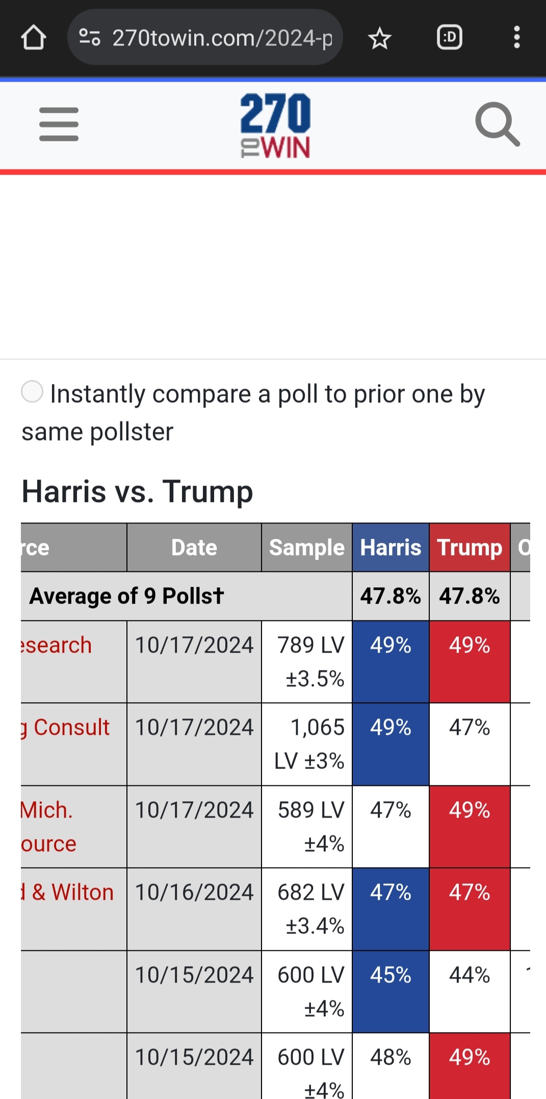Open the Research poll source link

point(57,645)
